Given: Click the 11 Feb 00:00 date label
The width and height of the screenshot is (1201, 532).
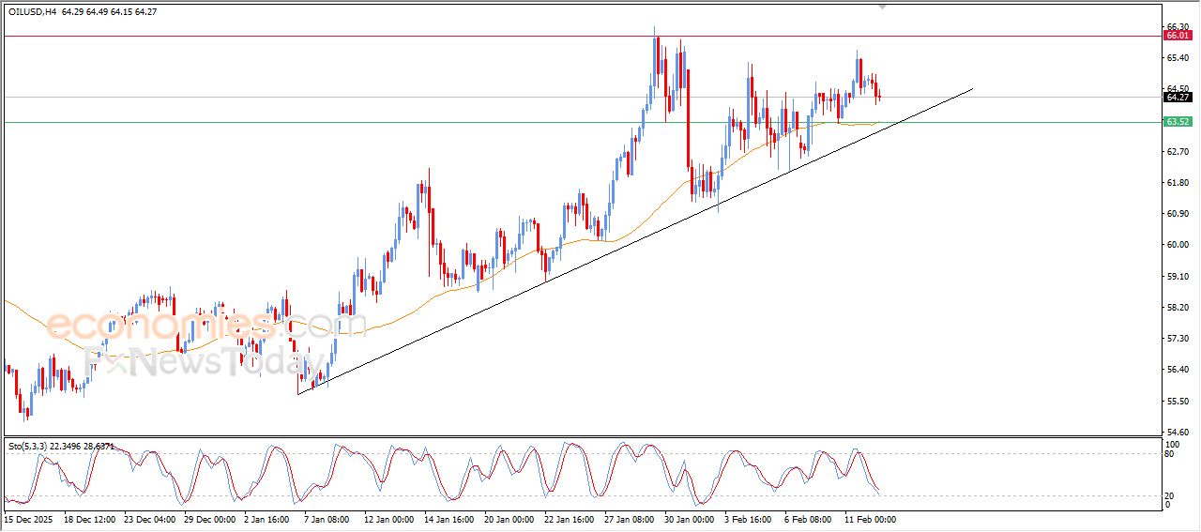Looking at the screenshot, I should [868, 518].
